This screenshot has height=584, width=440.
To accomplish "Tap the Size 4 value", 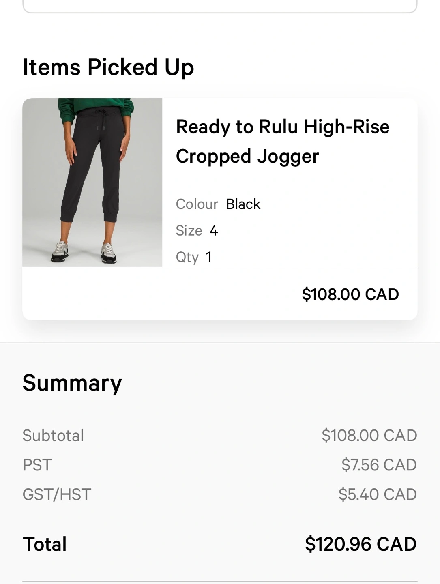I will (x=214, y=231).
